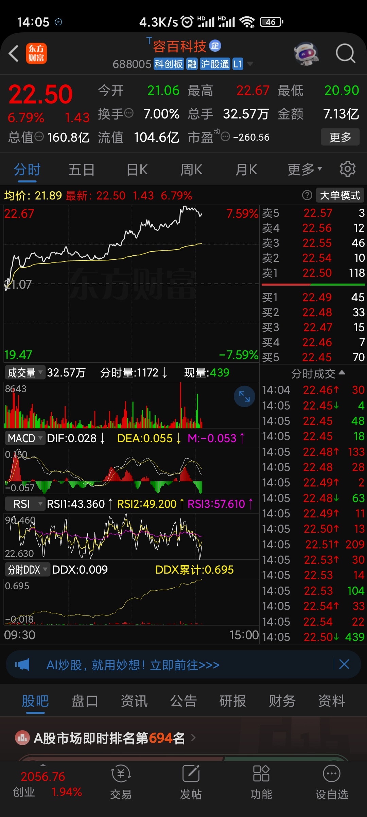Switch to 研报 tab

233,701
